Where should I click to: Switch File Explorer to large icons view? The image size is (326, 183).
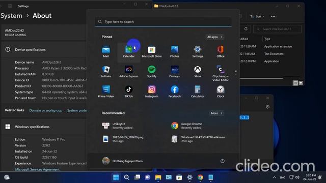click(x=301, y=83)
